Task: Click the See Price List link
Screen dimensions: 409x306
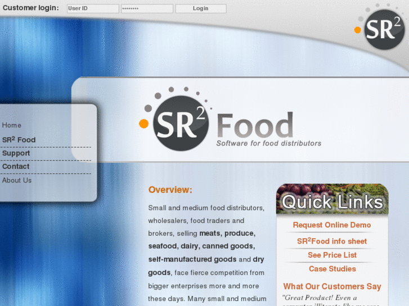Action: tap(332, 255)
